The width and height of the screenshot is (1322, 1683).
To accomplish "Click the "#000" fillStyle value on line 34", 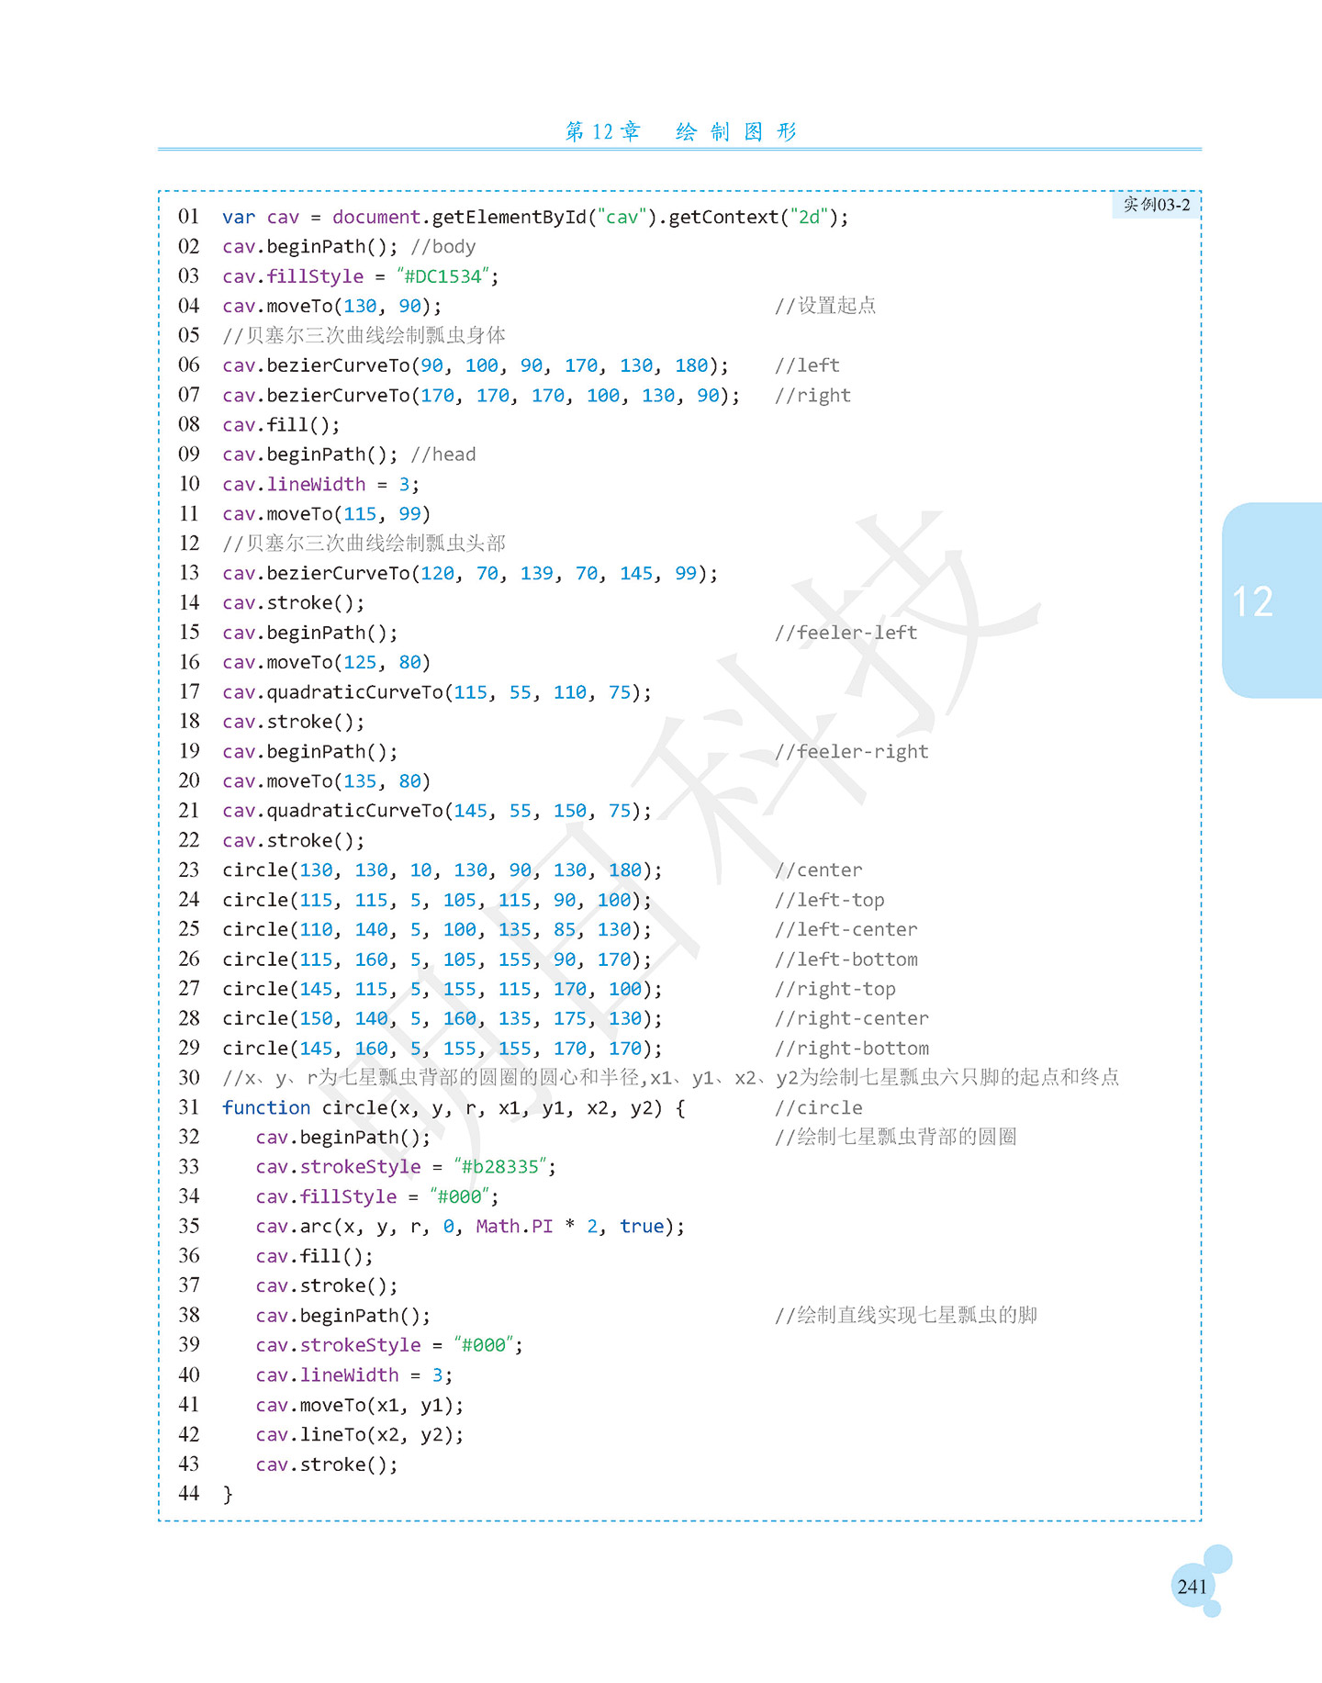I will 460,1197.
